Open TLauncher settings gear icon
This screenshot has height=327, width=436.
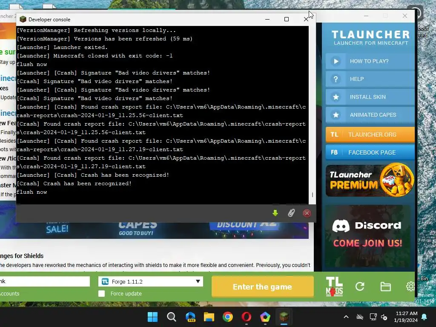411,287
